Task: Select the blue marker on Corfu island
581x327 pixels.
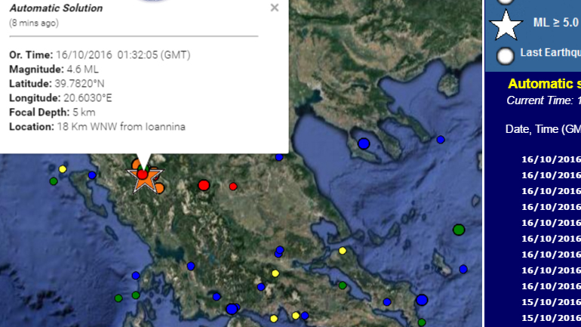Action: point(92,175)
